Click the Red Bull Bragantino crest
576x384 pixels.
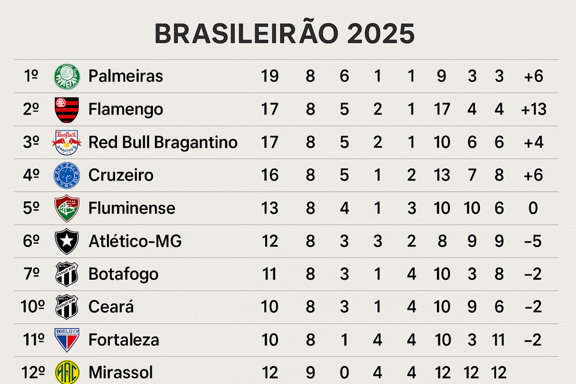[67, 142]
